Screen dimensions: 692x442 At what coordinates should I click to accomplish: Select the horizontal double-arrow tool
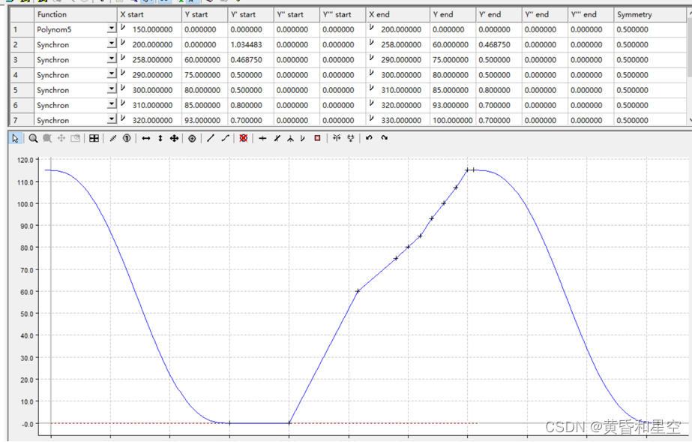146,139
